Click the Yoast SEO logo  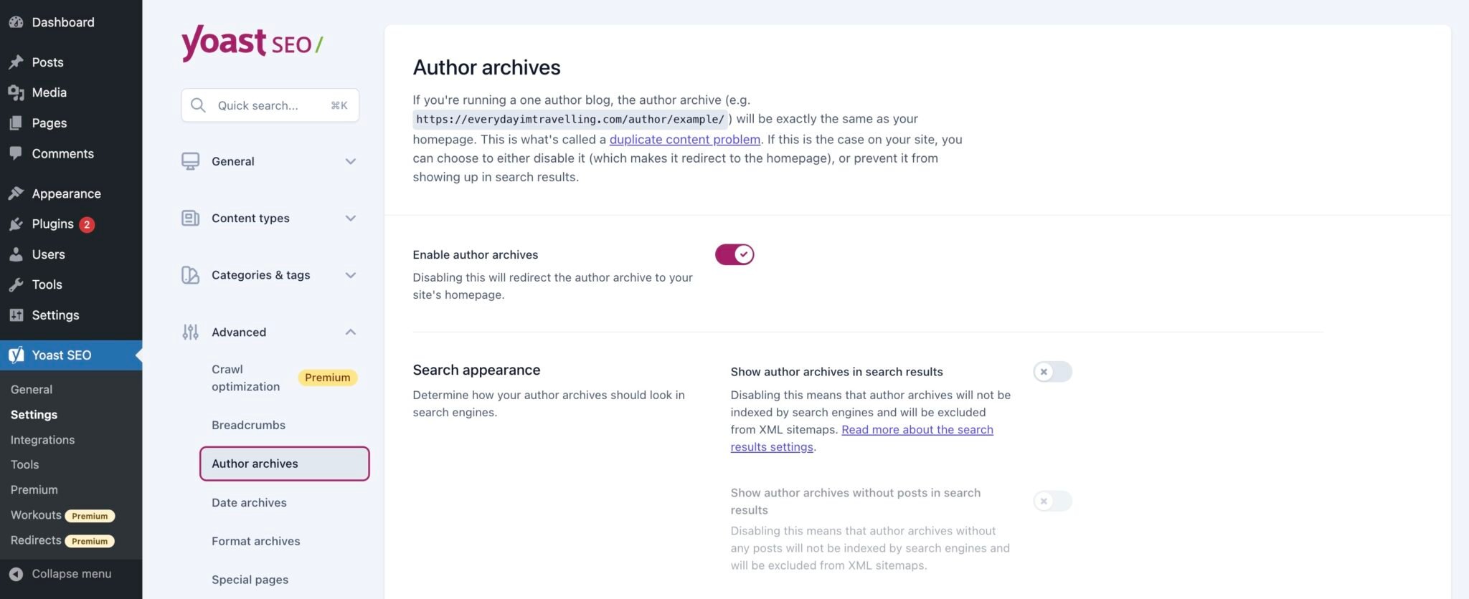(252, 43)
